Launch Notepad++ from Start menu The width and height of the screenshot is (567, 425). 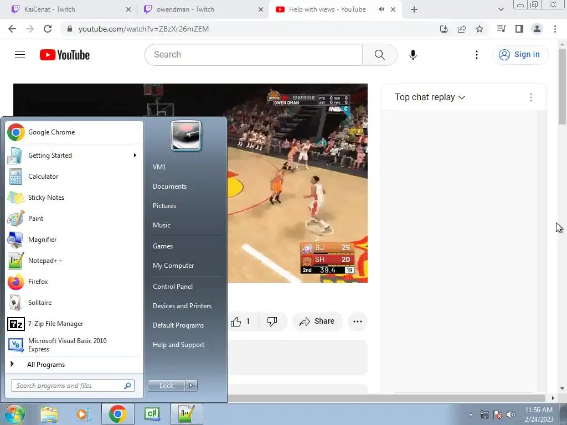click(x=74, y=261)
